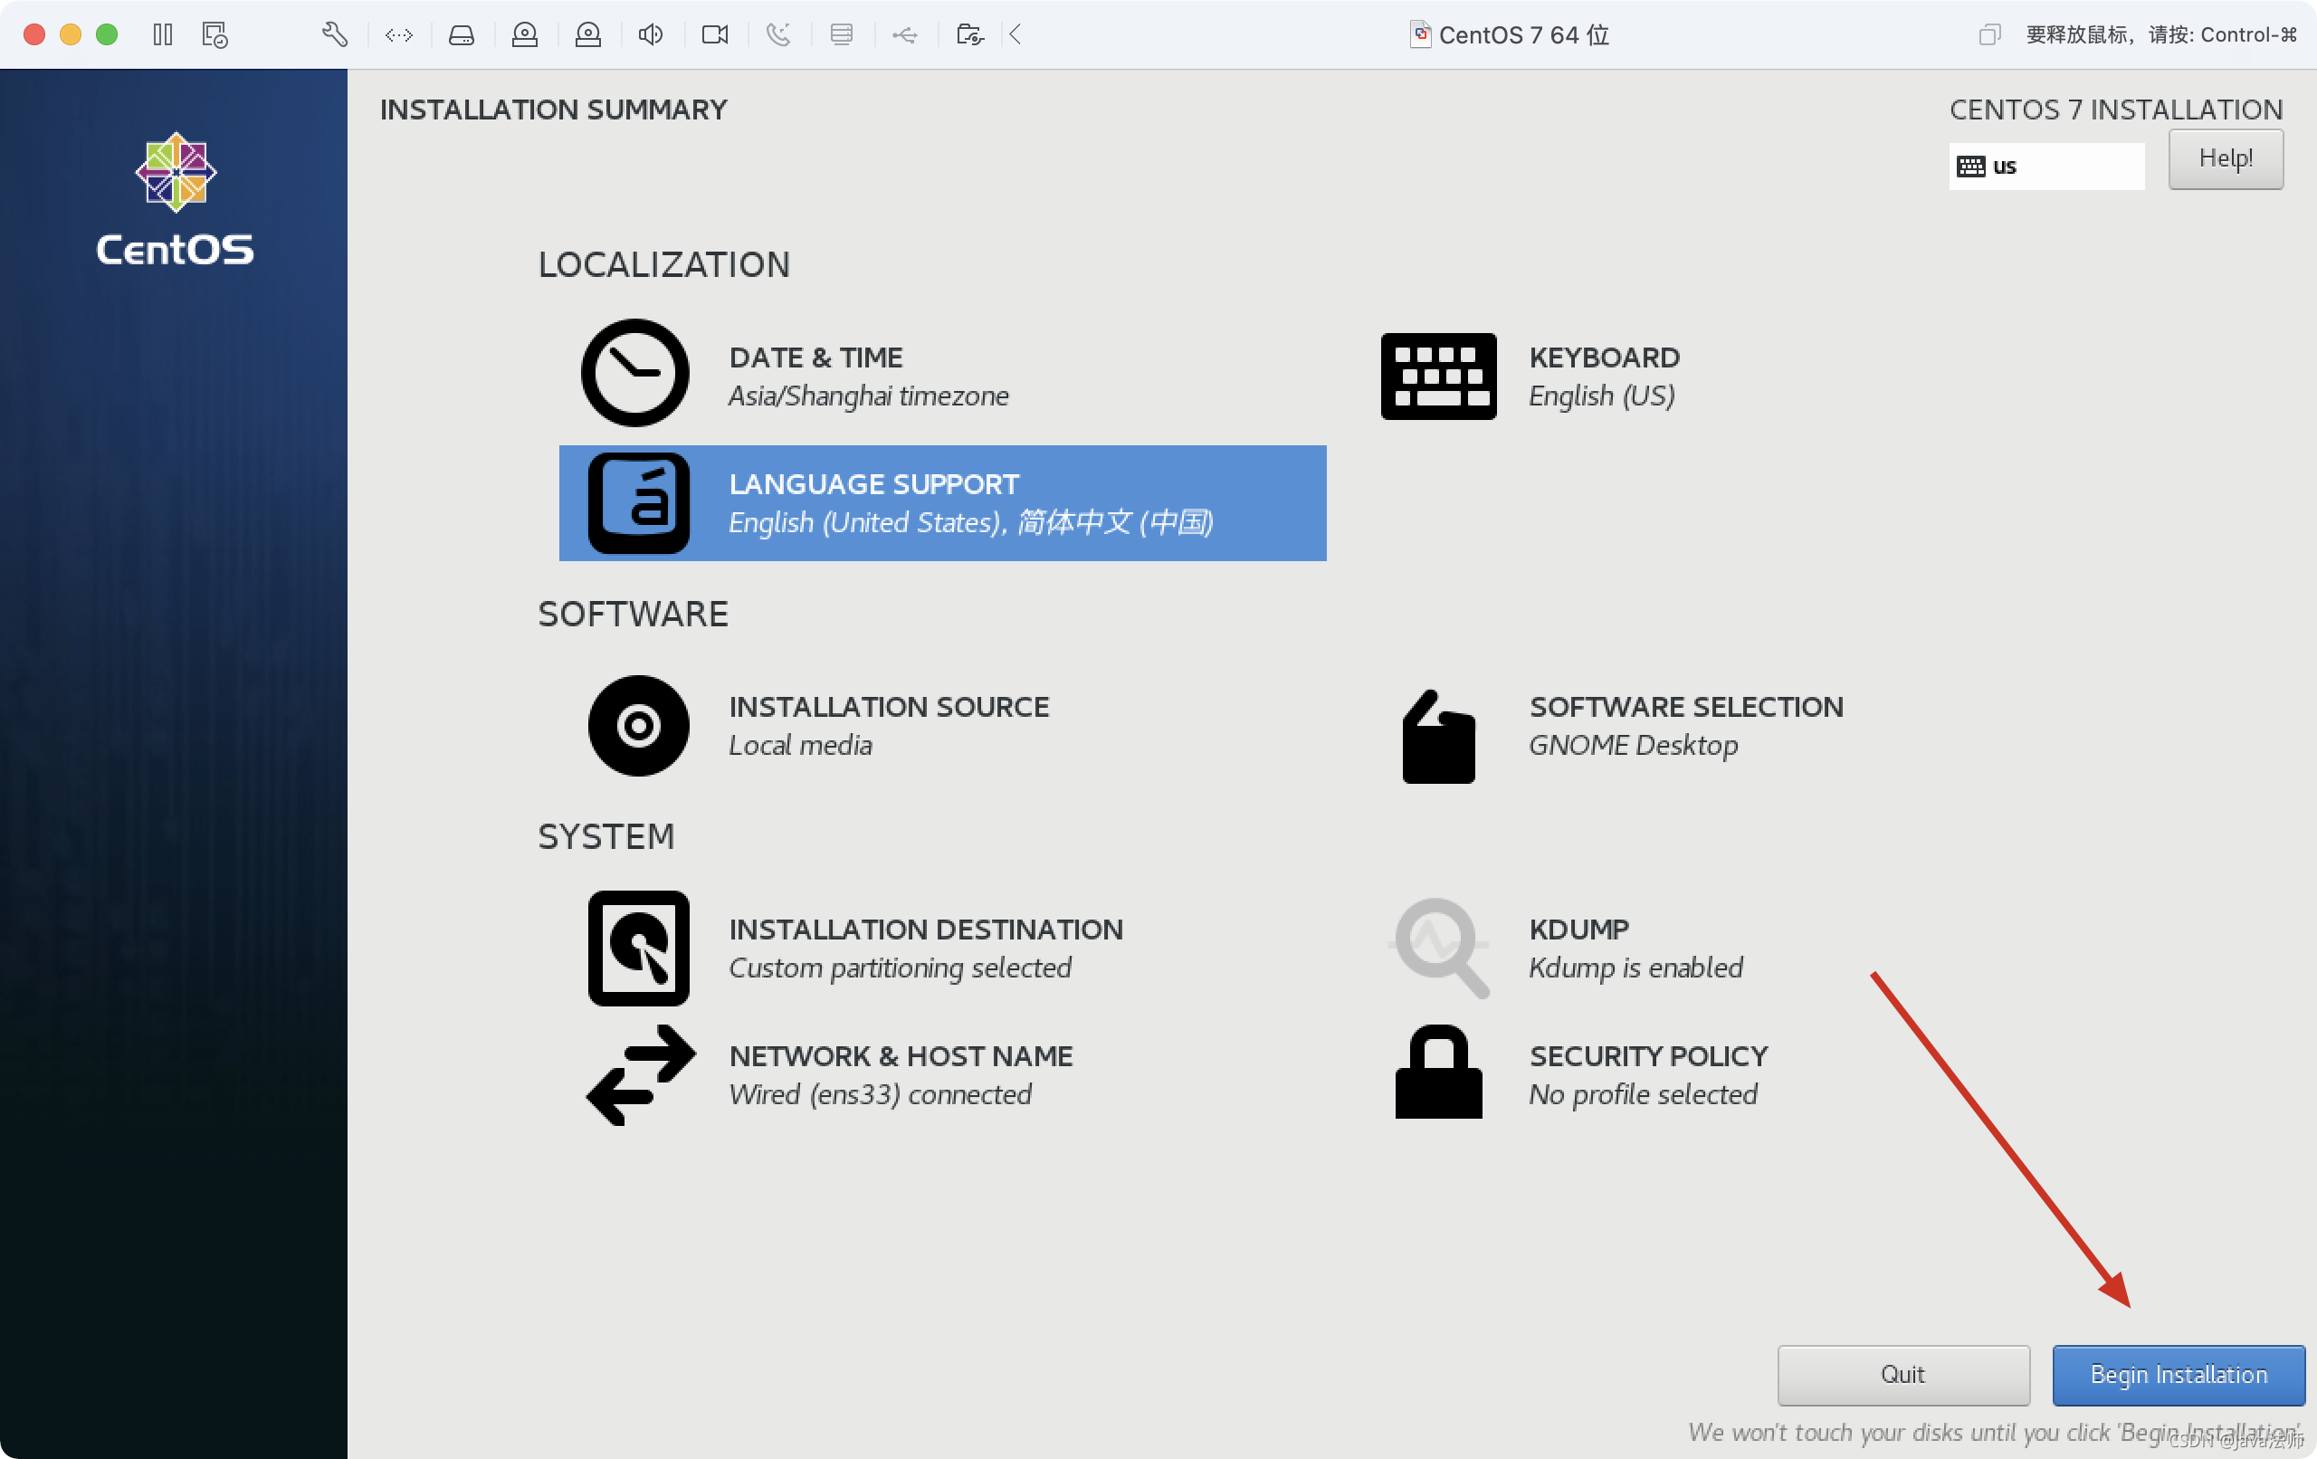
Task: Click the multi-window icon in title bar
Action: point(1990,34)
